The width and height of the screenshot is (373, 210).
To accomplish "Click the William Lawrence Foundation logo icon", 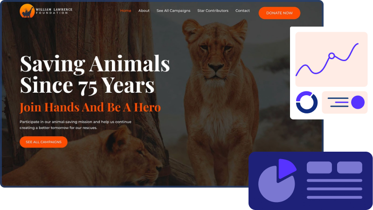I will click(27, 11).
